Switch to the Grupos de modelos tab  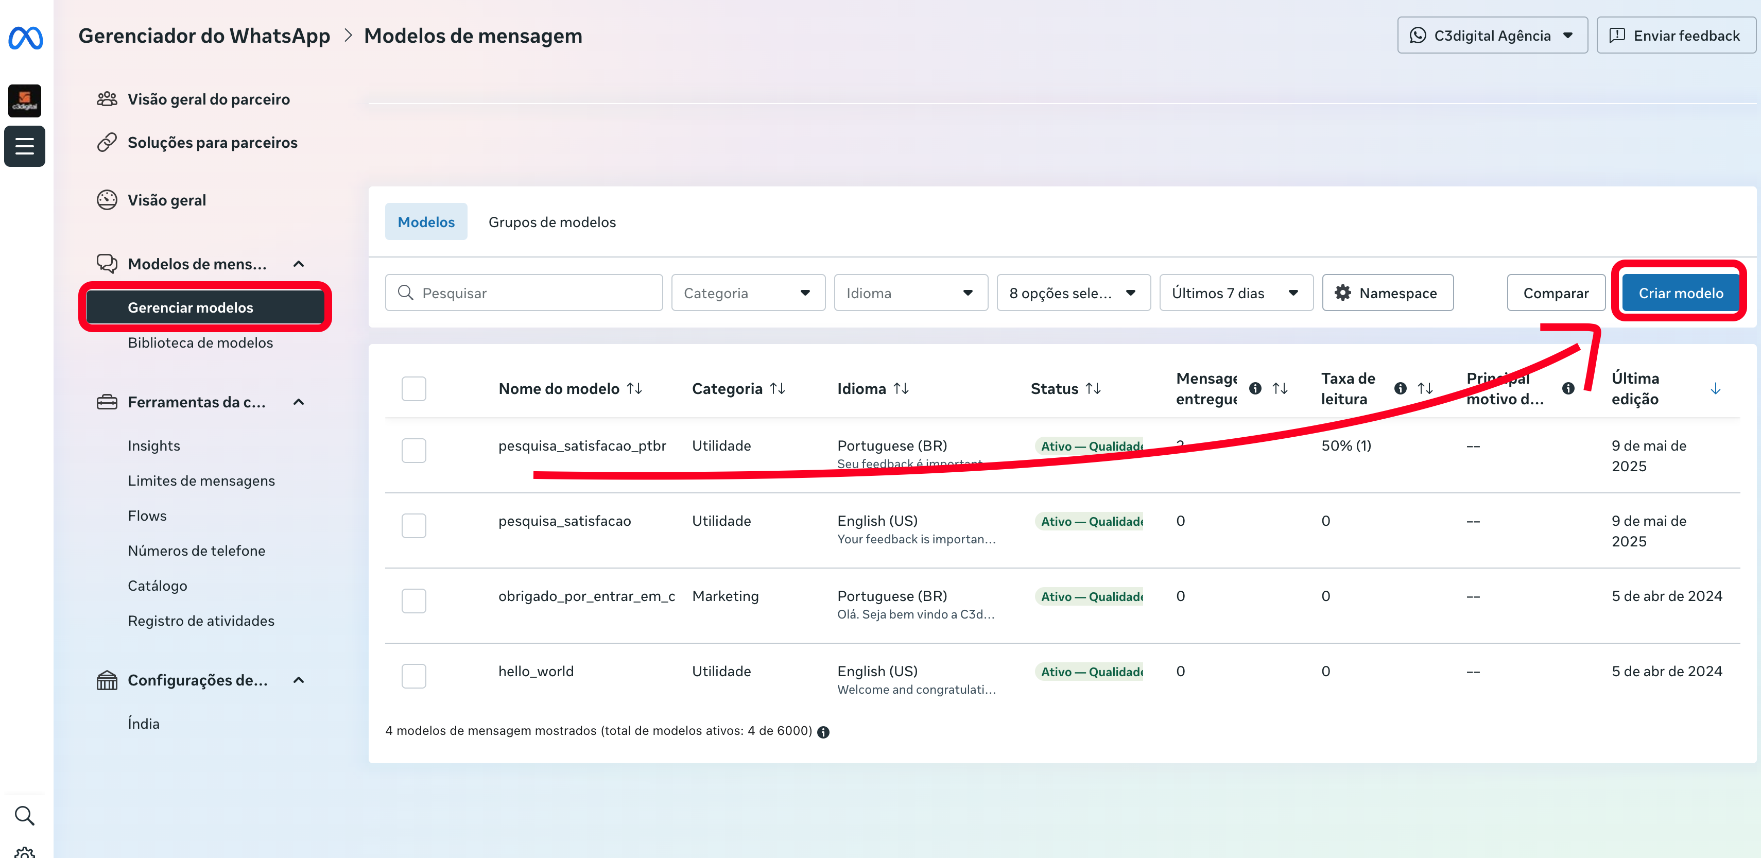click(x=551, y=221)
